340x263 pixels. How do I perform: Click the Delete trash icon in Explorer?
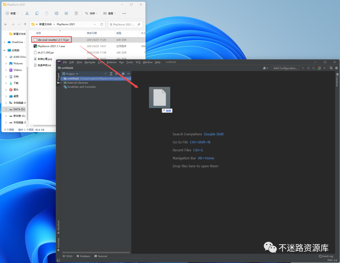76,14
